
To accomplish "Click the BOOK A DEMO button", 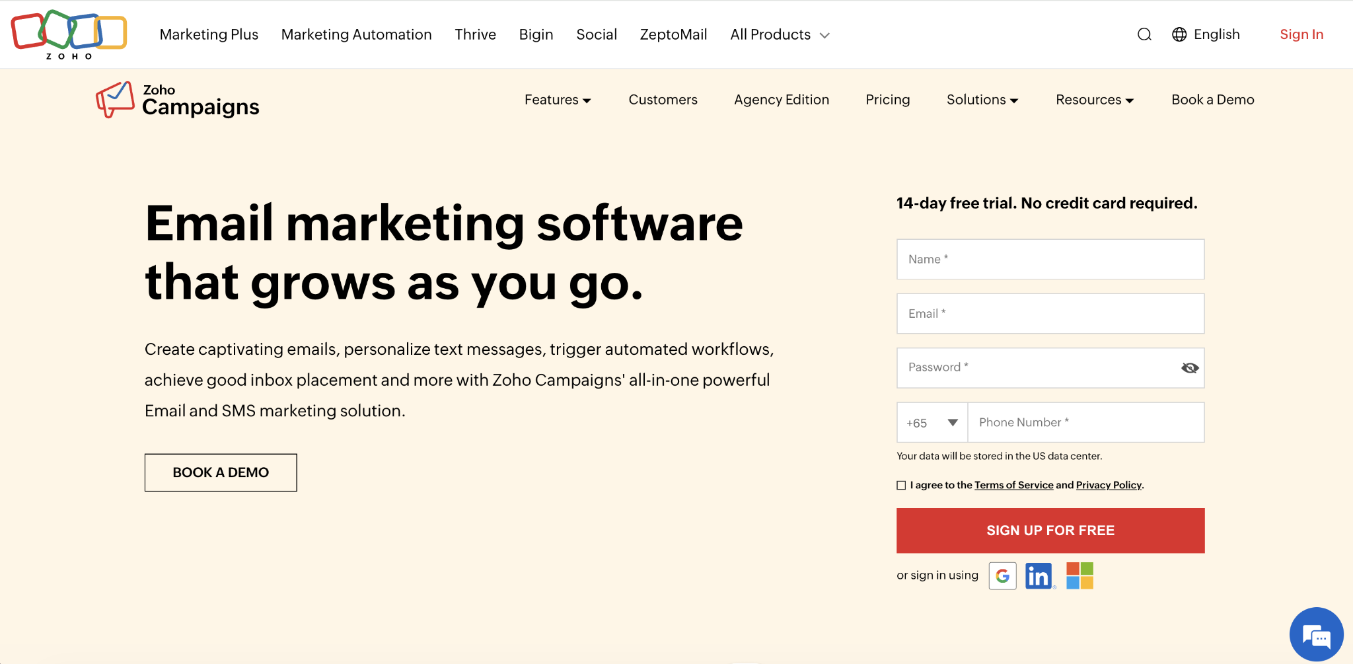I will 220,472.
